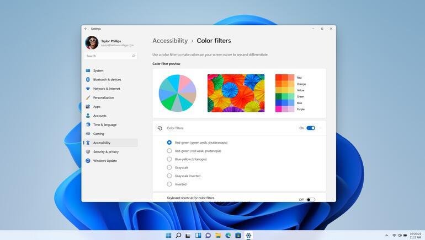The image size is (425, 240).
Task: Open the taskbar clock and date
Action: click(x=416, y=236)
